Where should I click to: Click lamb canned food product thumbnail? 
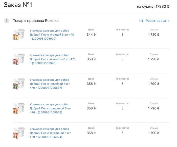pyautogui.click(x=19, y=59)
